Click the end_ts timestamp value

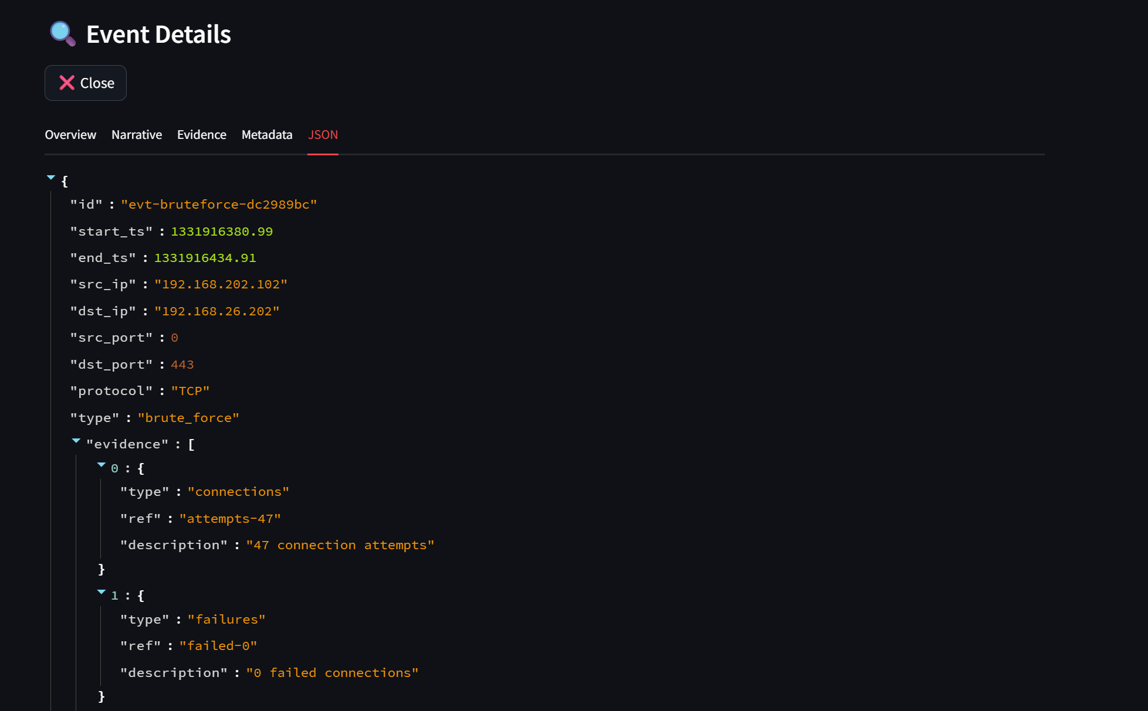pos(205,258)
